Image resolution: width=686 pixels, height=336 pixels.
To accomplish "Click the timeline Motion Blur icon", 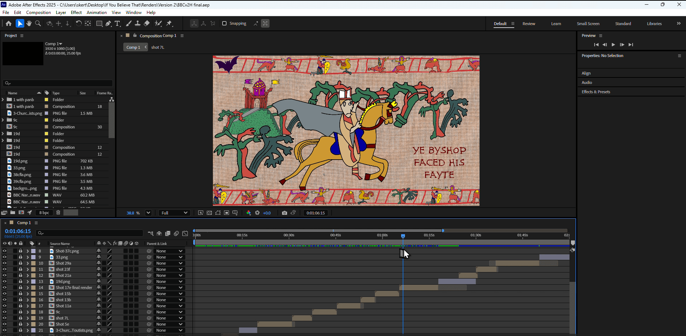I will pyautogui.click(x=176, y=233).
